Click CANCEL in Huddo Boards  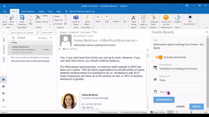pos(181,107)
